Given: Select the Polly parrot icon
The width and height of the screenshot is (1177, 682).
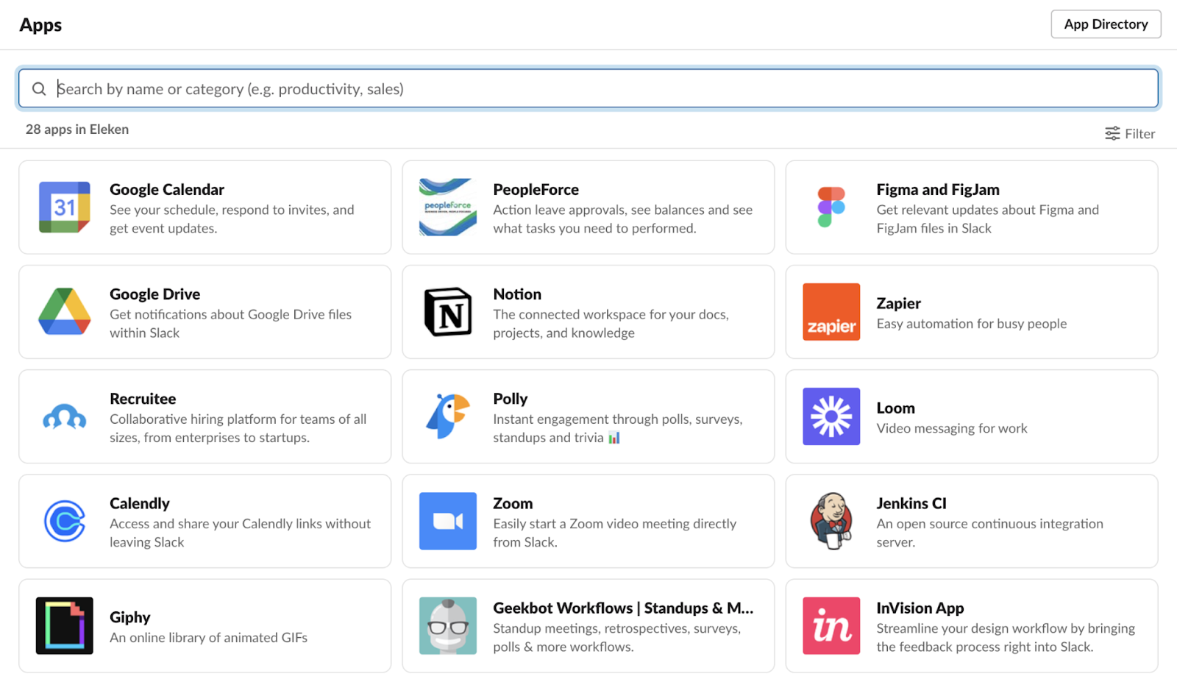Looking at the screenshot, I should (448, 416).
